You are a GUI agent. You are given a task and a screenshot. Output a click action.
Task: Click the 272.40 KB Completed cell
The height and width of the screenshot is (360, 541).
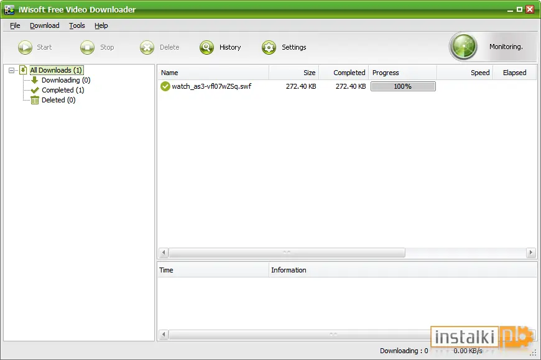351,86
